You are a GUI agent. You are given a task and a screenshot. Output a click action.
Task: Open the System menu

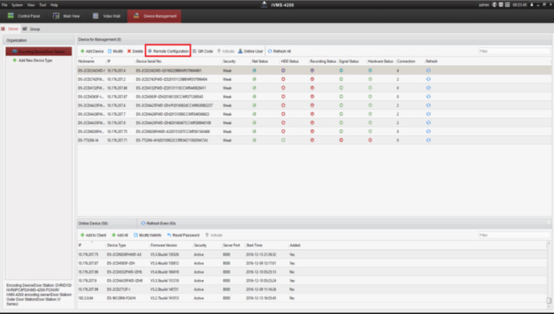pos(17,5)
